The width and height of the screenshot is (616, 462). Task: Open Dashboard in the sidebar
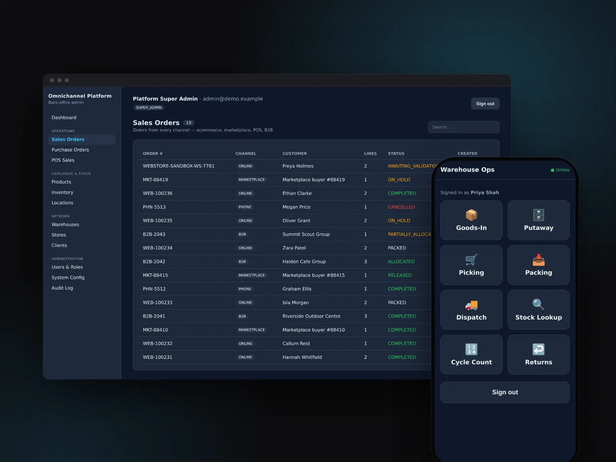64,117
